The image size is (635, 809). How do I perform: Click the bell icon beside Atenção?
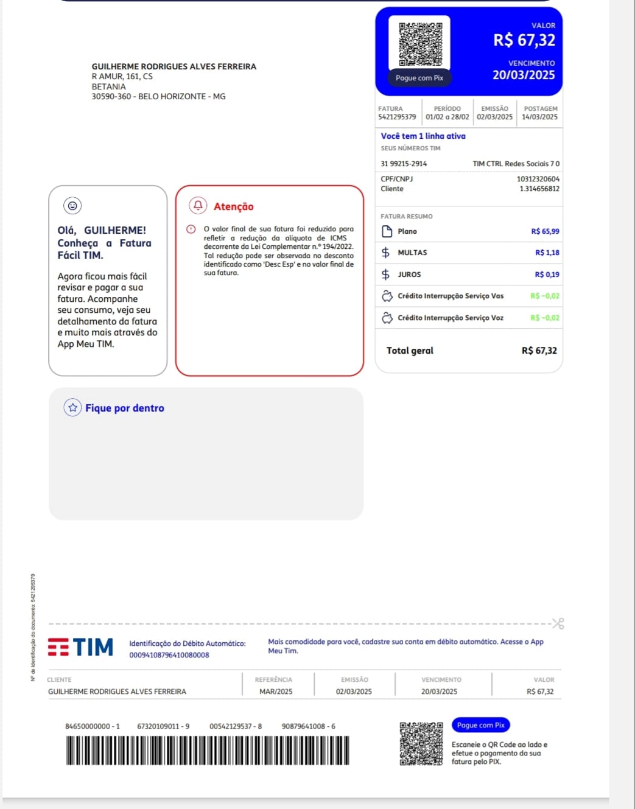(198, 206)
